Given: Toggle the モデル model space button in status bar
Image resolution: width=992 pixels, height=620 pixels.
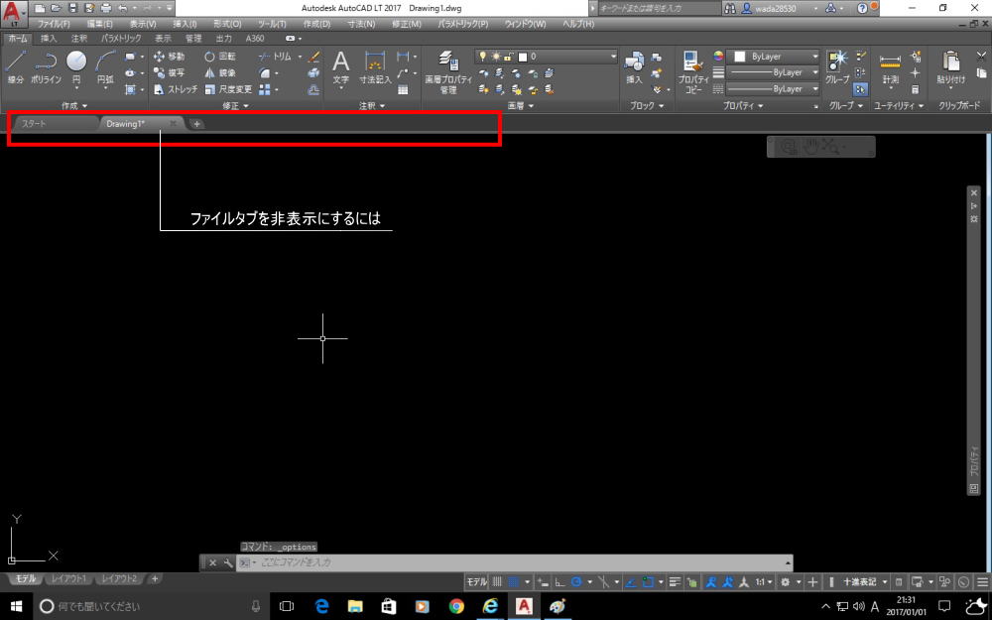Looking at the screenshot, I should pos(477,582).
